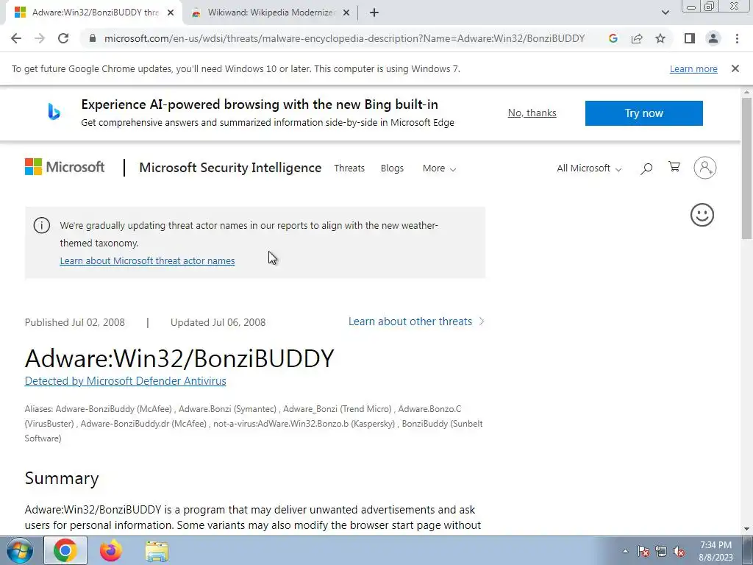Click the Adware:Win32/BonziBUDDY heading
Image resolution: width=753 pixels, height=565 pixels.
click(179, 358)
